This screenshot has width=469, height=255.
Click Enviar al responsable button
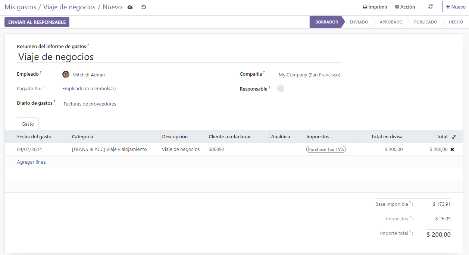point(37,22)
